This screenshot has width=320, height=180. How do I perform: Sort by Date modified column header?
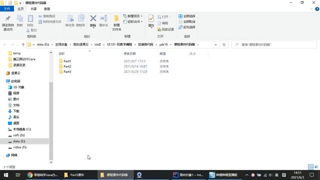(130, 53)
